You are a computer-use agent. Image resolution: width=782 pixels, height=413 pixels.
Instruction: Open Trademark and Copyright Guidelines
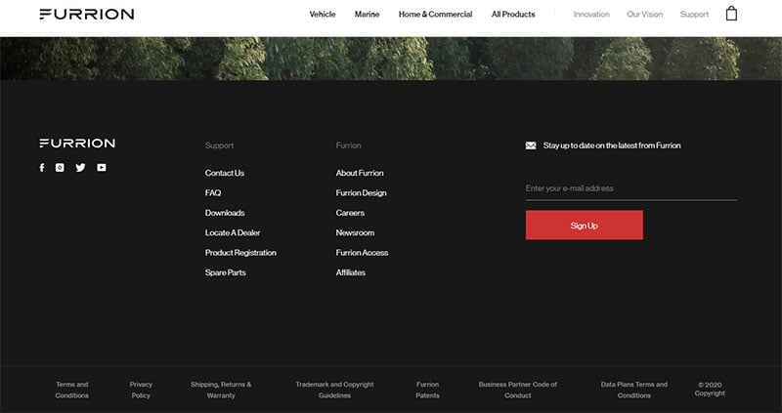[x=334, y=391]
